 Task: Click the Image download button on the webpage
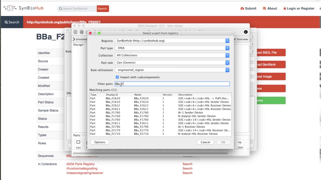coord(271,76)
